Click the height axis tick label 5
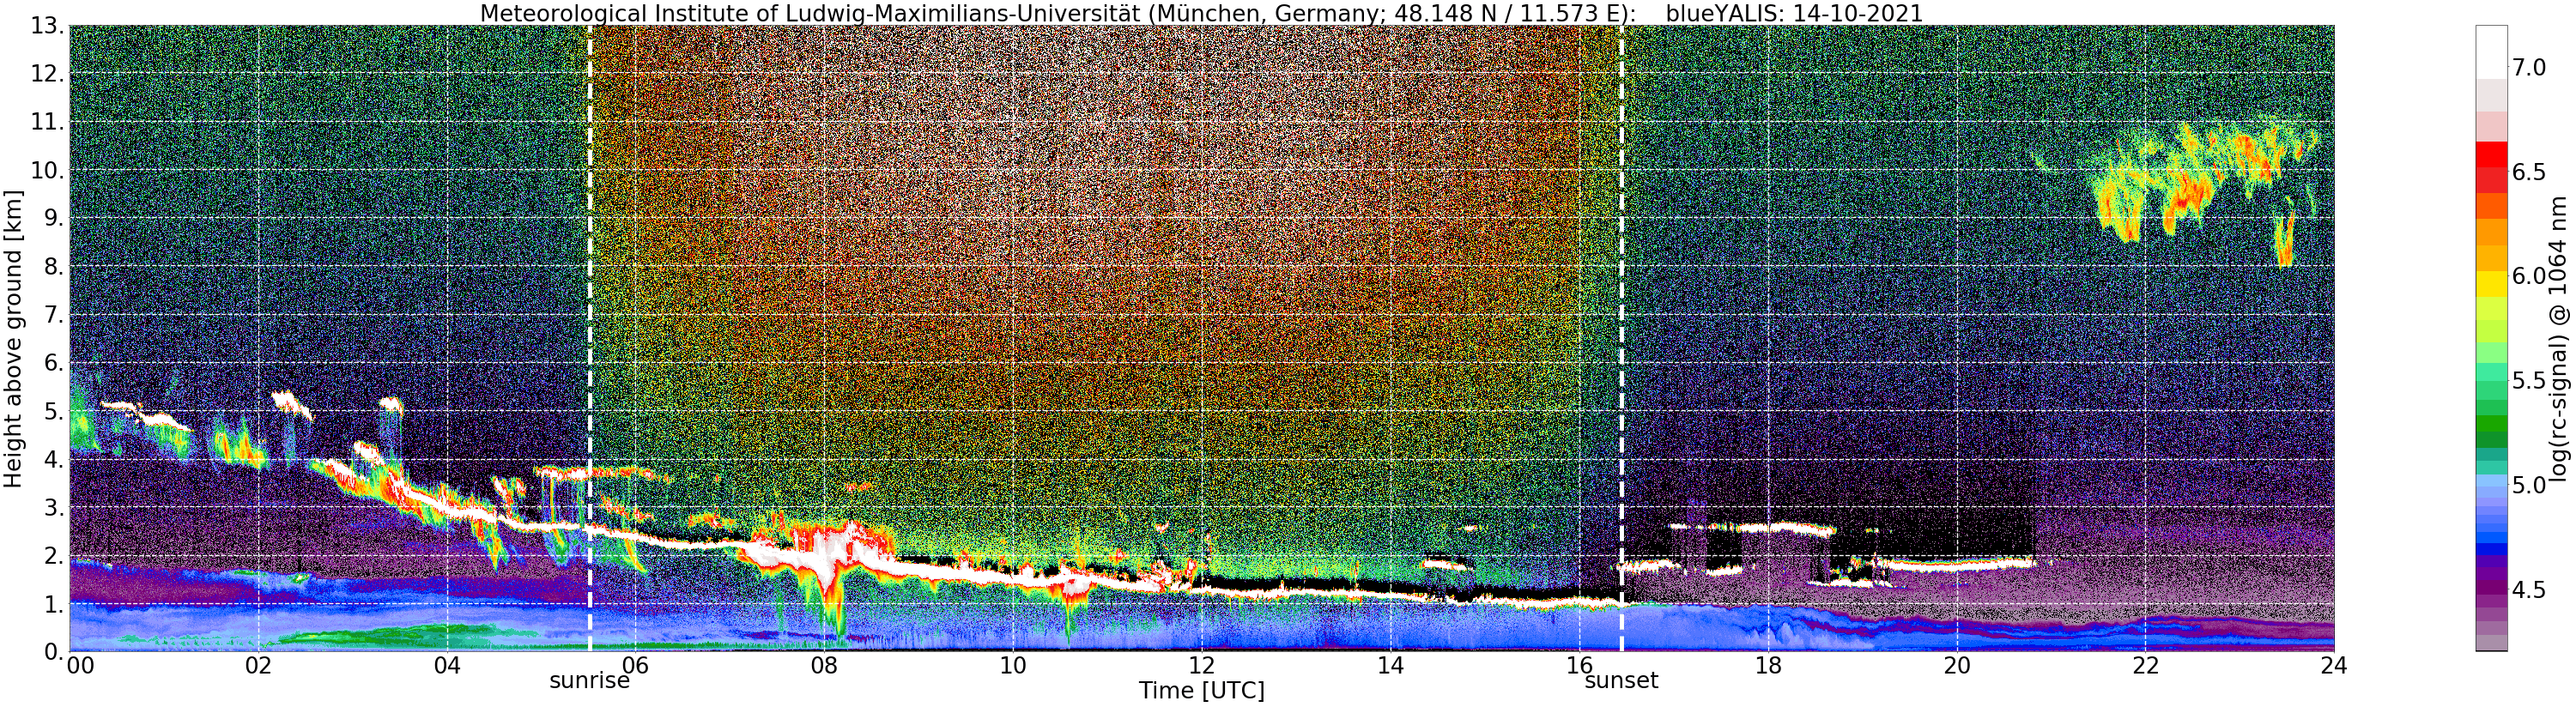 (x=55, y=411)
